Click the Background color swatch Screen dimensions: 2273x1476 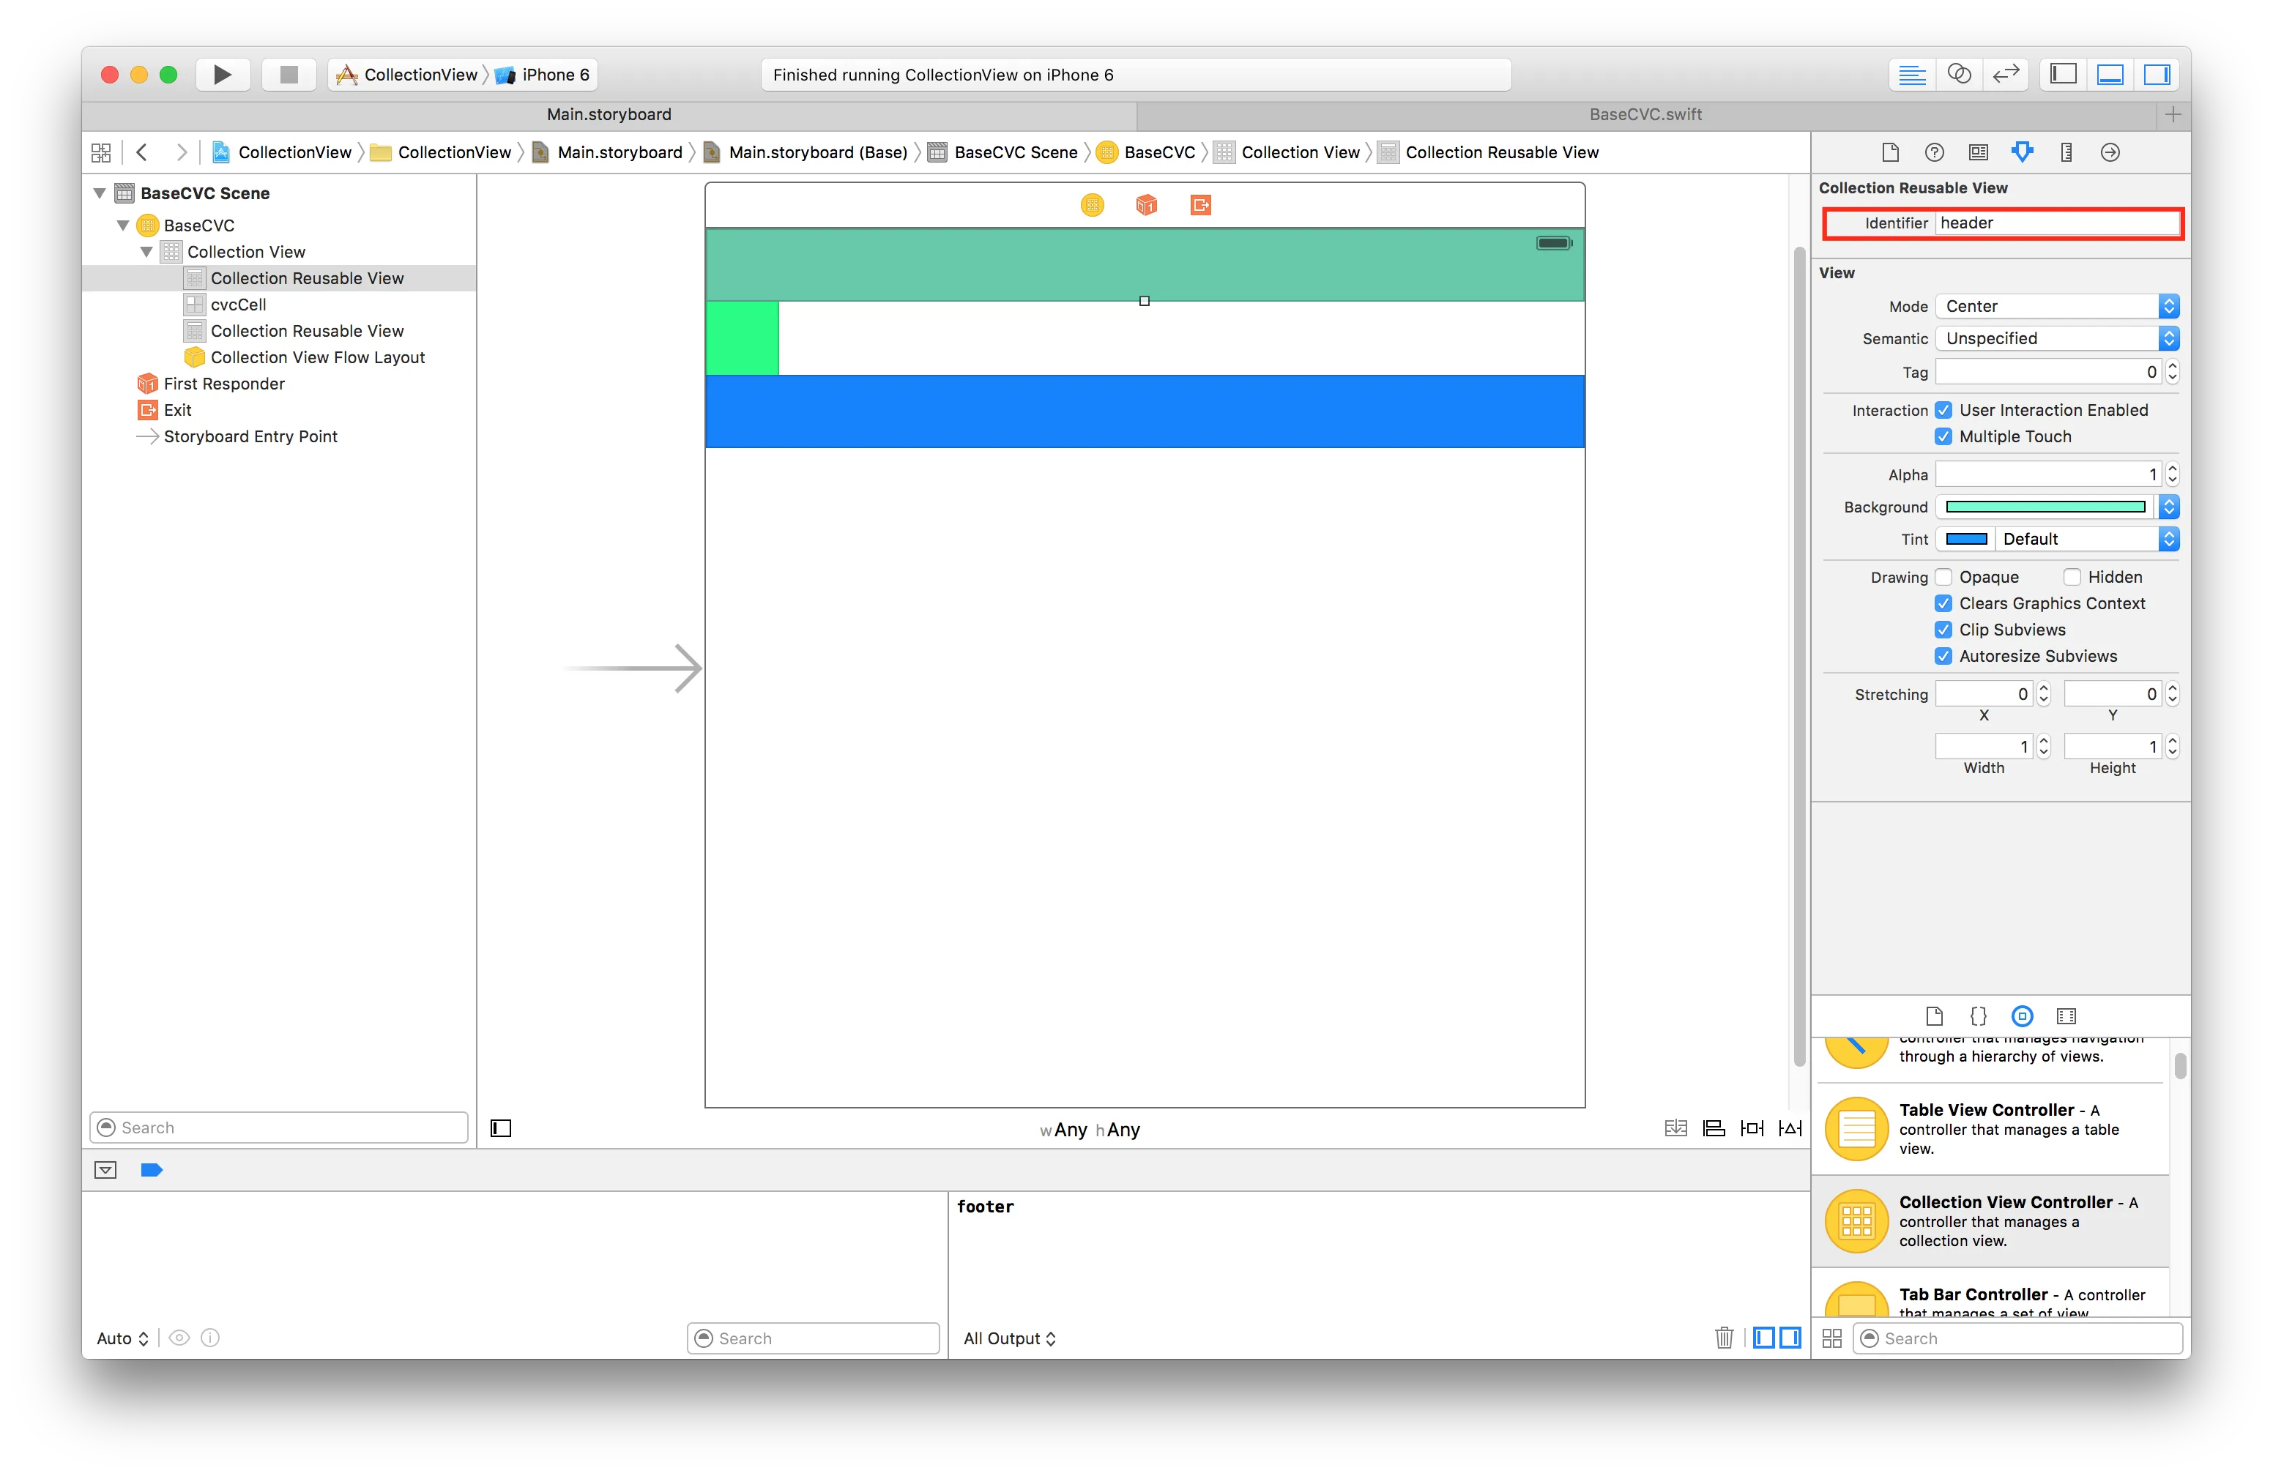point(2045,507)
